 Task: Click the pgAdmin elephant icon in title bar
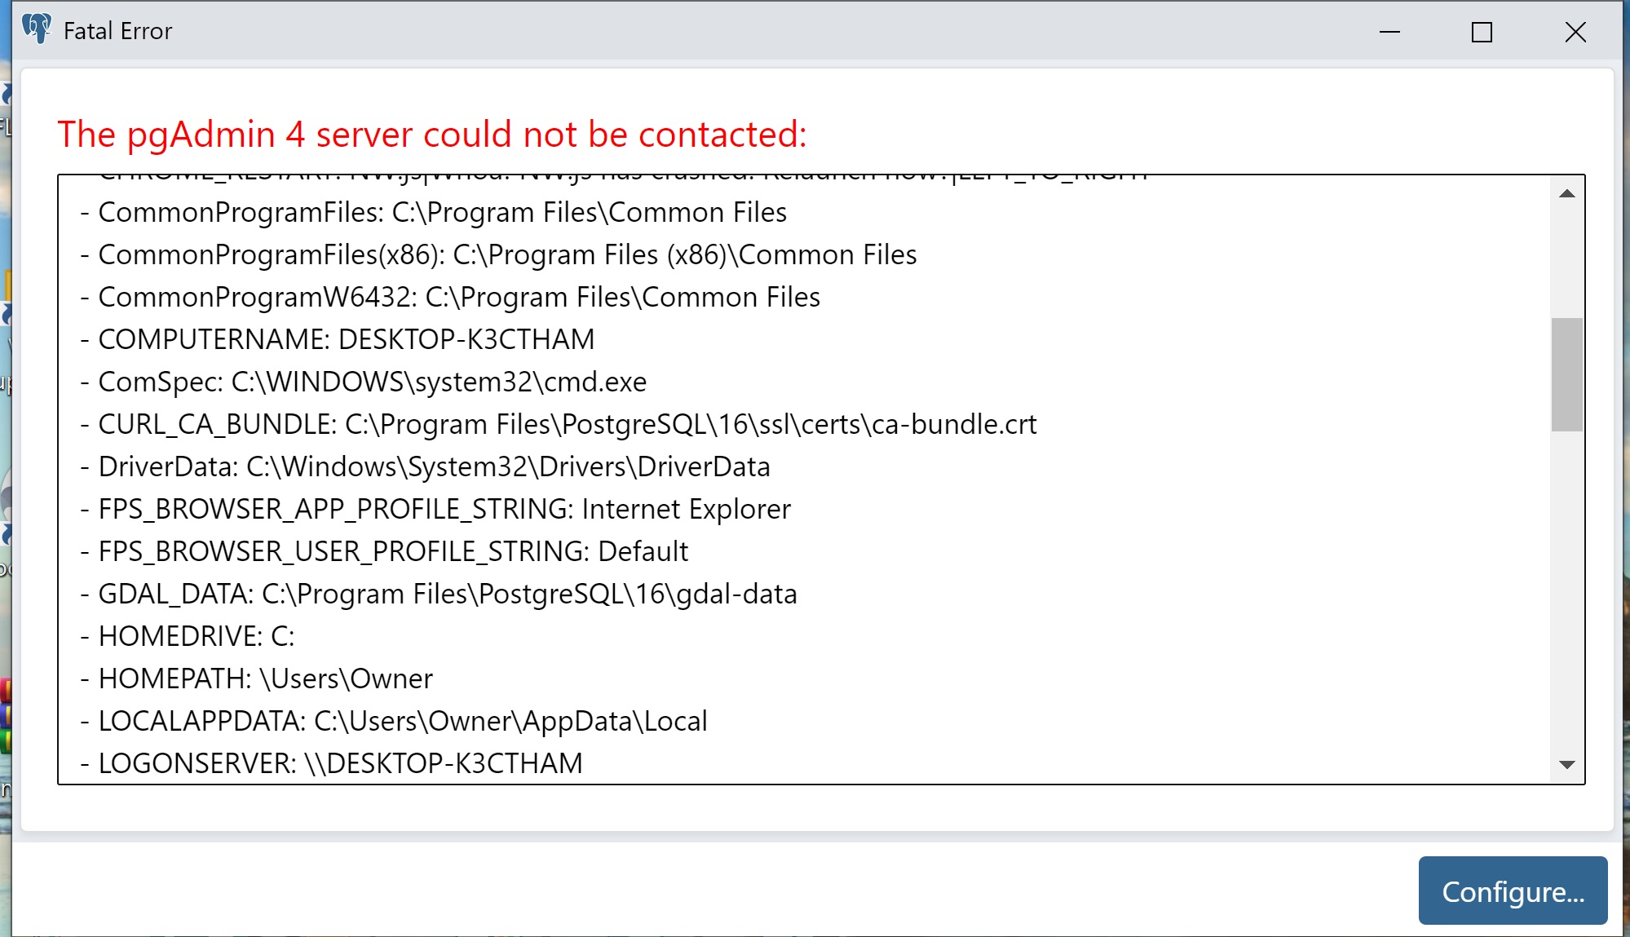(x=37, y=29)
